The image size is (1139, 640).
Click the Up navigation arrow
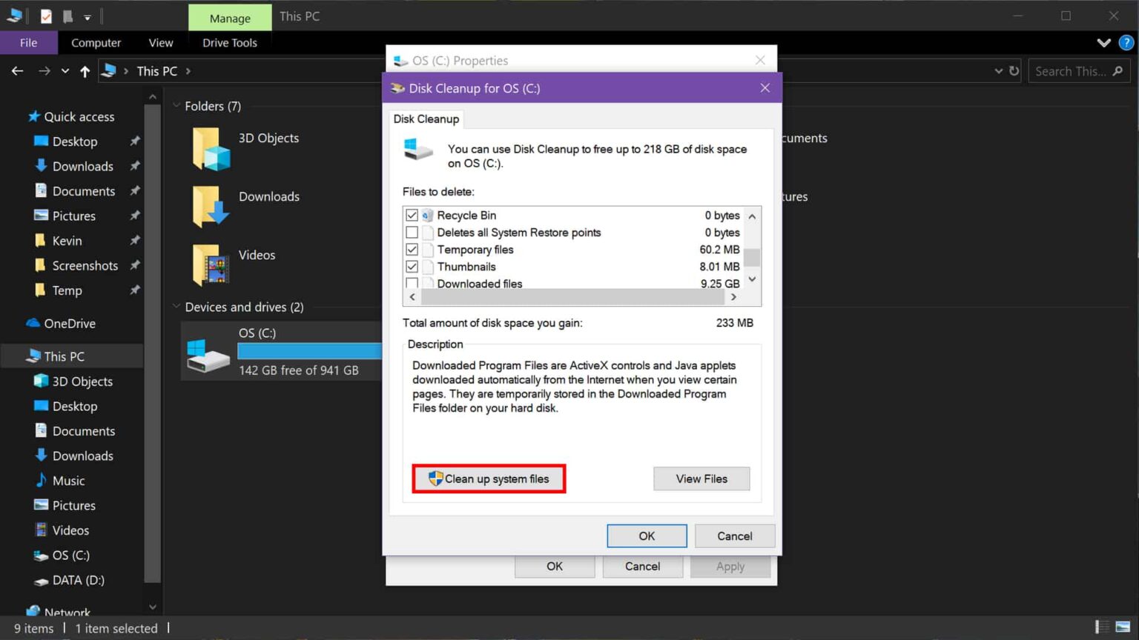point(85,70)
